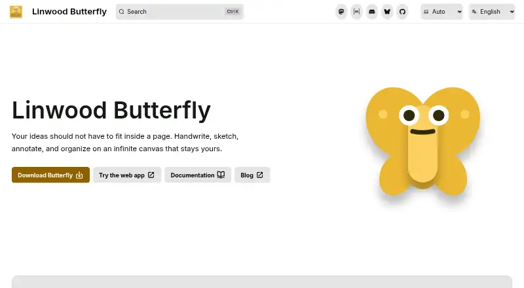The height and width of the screenshot is (288, 524).
Task: Open Try the web app link
Action: coord(127,175)
